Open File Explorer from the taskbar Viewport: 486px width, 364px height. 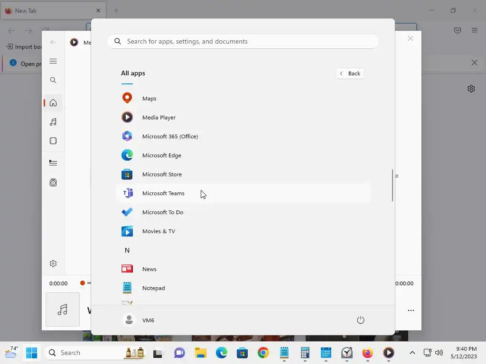click(201, 353)
